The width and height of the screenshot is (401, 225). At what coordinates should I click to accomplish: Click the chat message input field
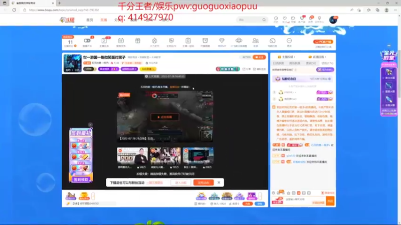[x=304, y=201]
